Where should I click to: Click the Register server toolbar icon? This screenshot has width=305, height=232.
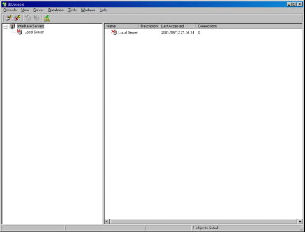click(9, 18)
